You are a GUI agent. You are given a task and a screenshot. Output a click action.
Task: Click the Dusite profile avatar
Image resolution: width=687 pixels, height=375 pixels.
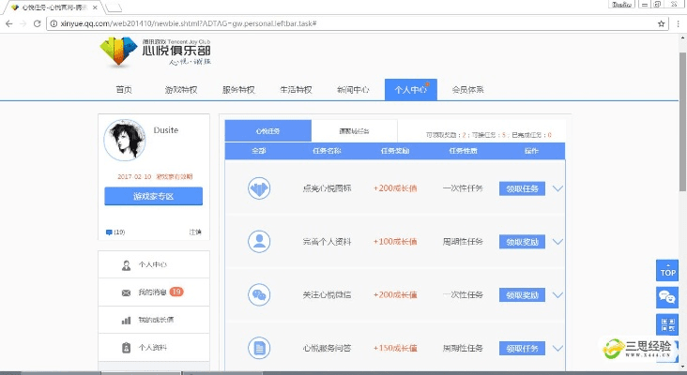coord(125,140)
